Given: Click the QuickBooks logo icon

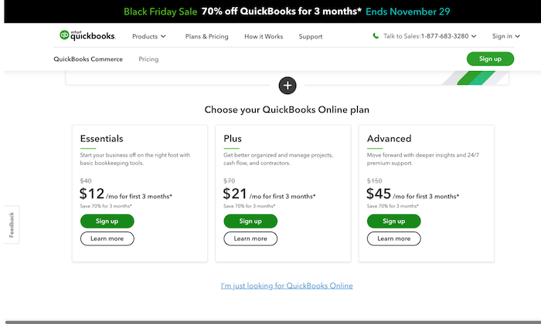Looking at the screenshot, I should [64, 35].
